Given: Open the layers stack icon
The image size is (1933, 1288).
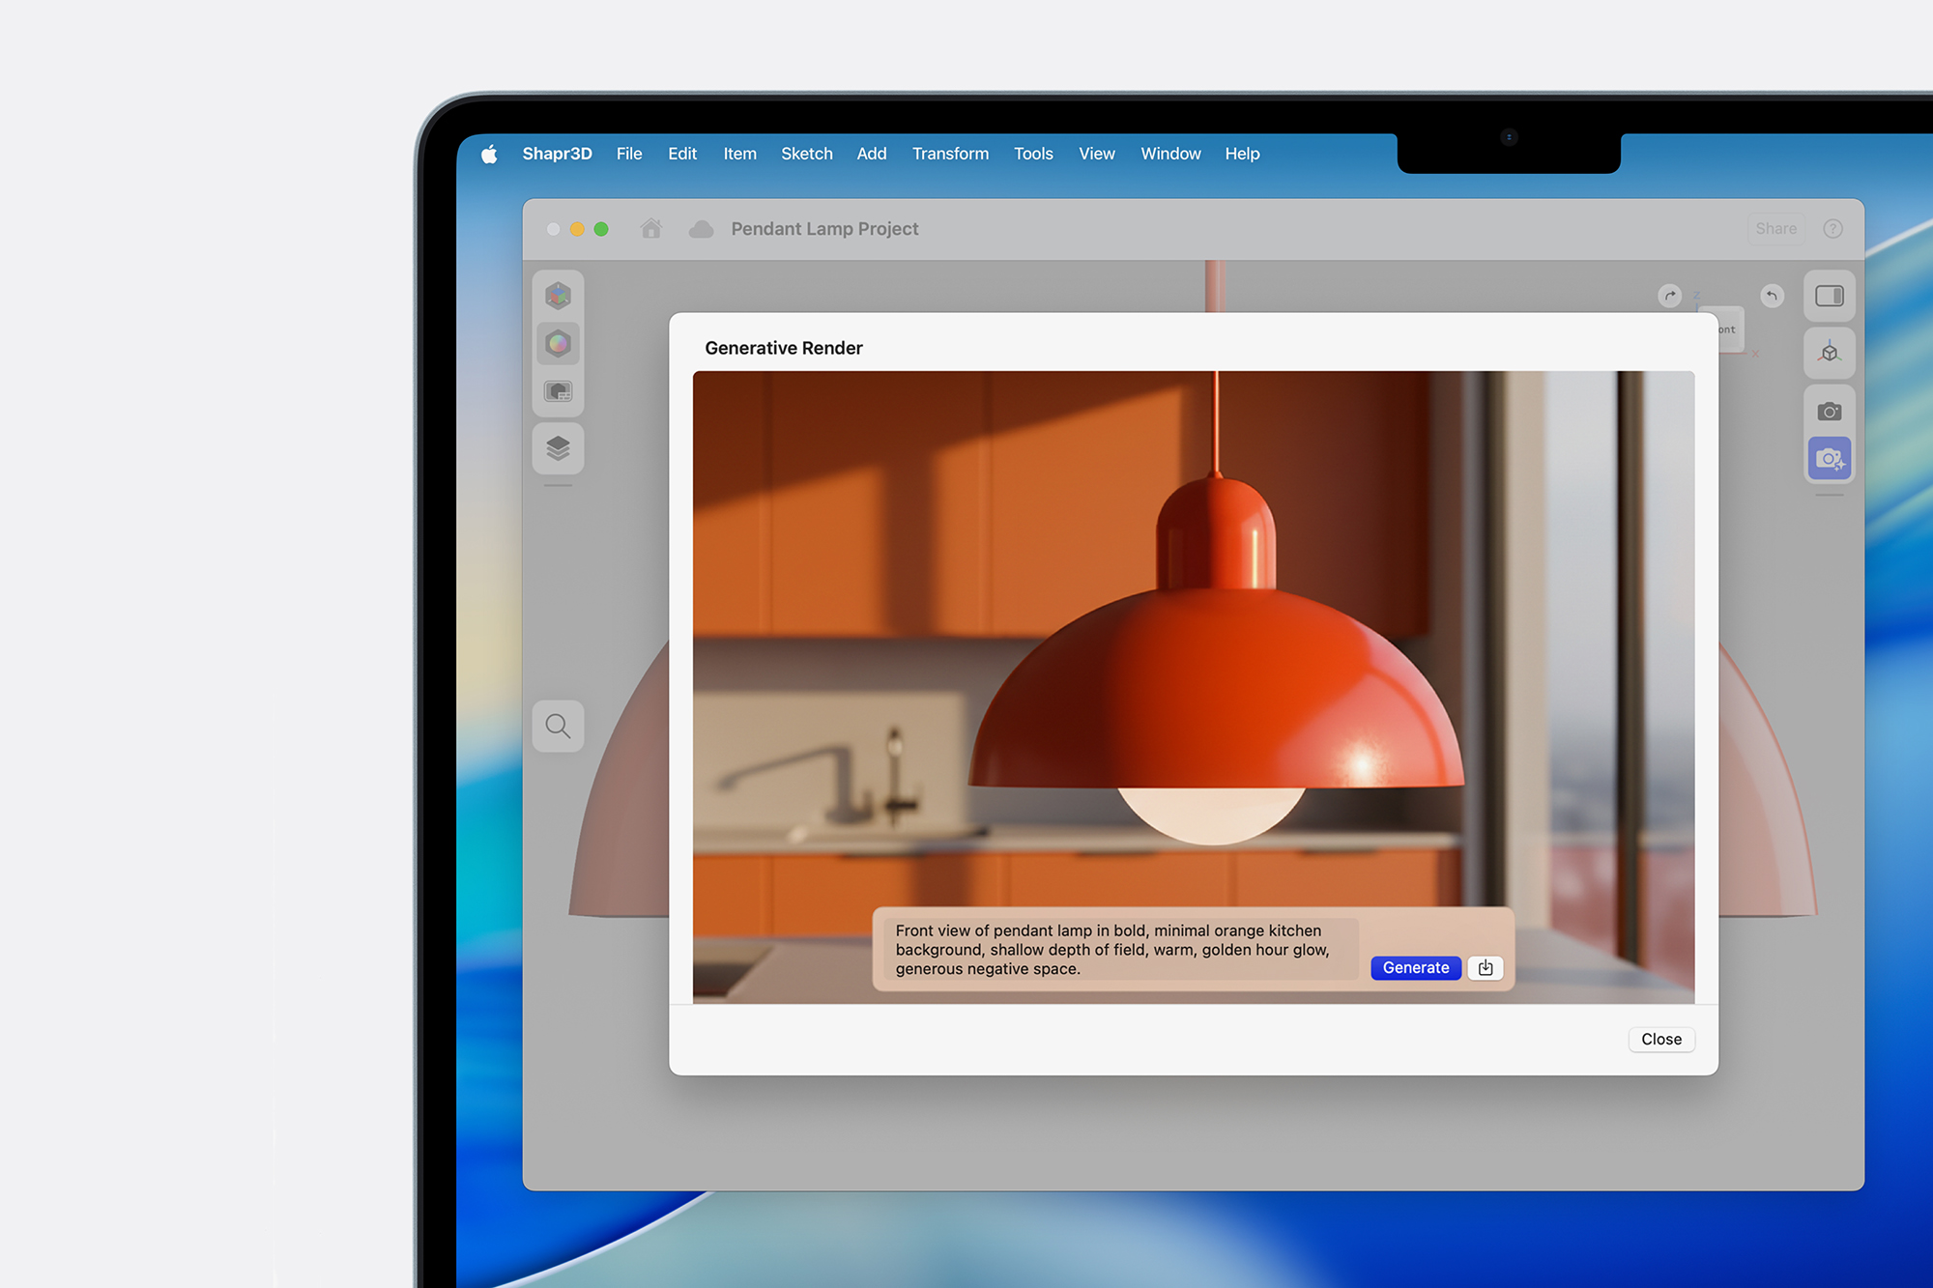Looking at the screenshot, I should 558,448.
